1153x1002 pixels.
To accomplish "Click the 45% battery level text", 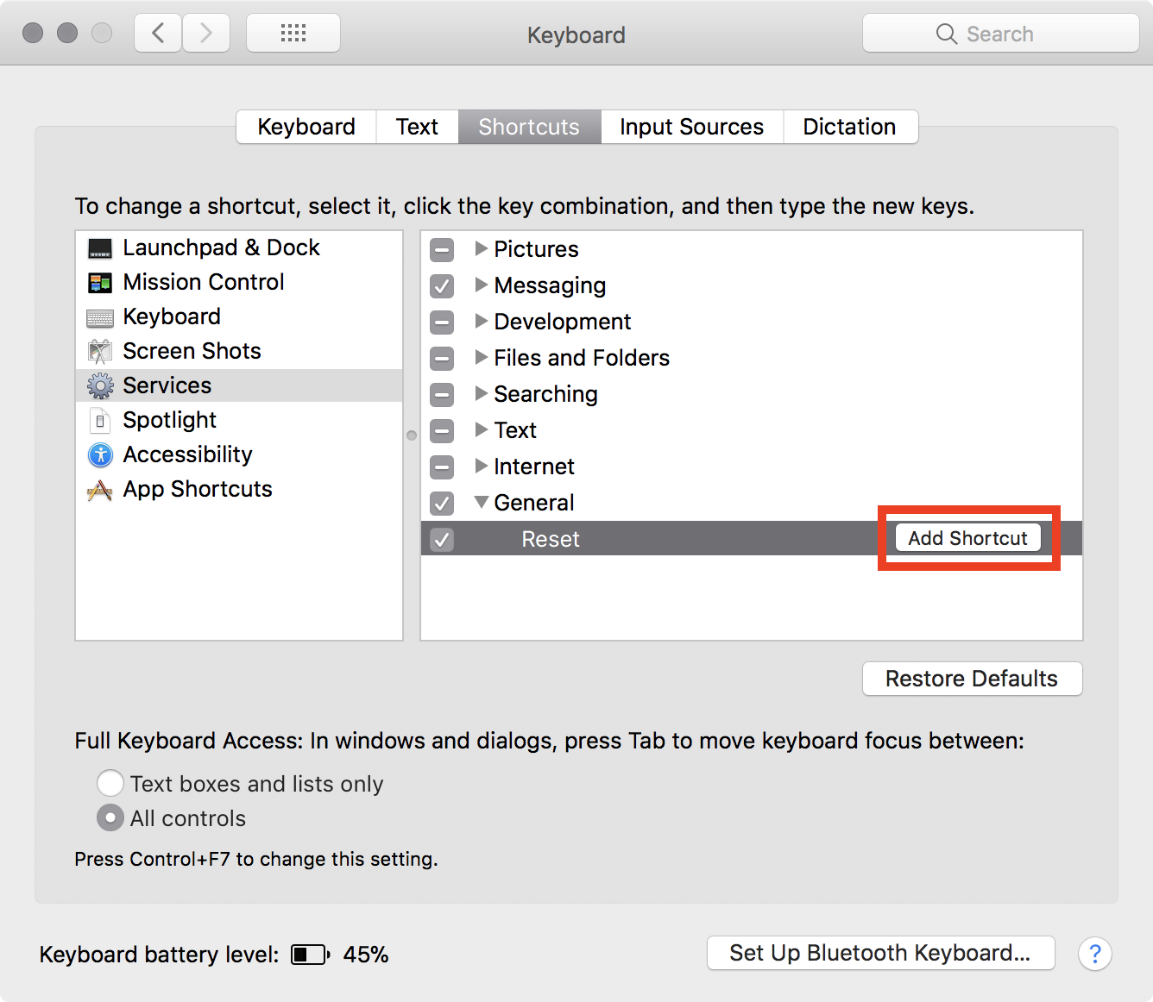I will (366, 955).
